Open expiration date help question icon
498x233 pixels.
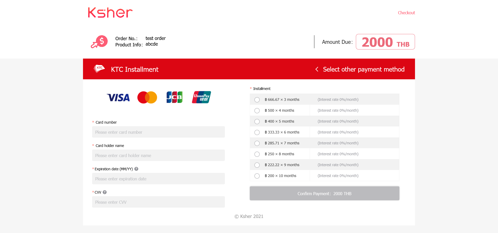pos(136,169)
